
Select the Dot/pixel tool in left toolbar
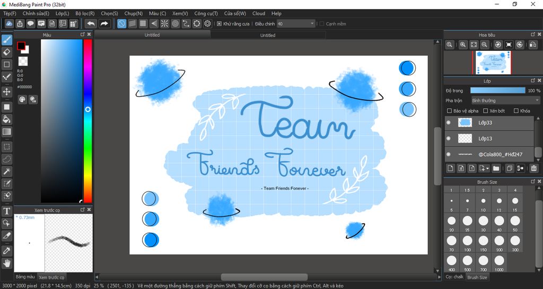tap(6, 76)
